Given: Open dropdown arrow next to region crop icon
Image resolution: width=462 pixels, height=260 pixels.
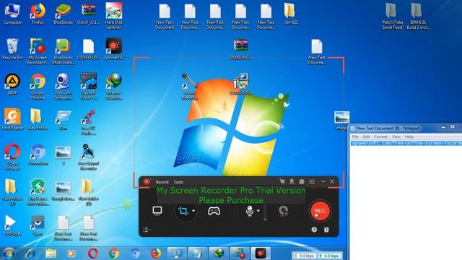Looking at the screenshot, I should coord(193,211).
